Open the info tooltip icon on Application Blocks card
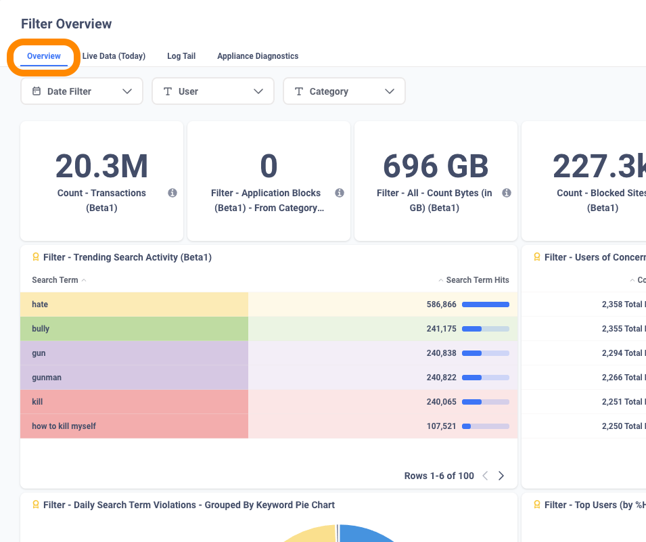 click(339, 193)
